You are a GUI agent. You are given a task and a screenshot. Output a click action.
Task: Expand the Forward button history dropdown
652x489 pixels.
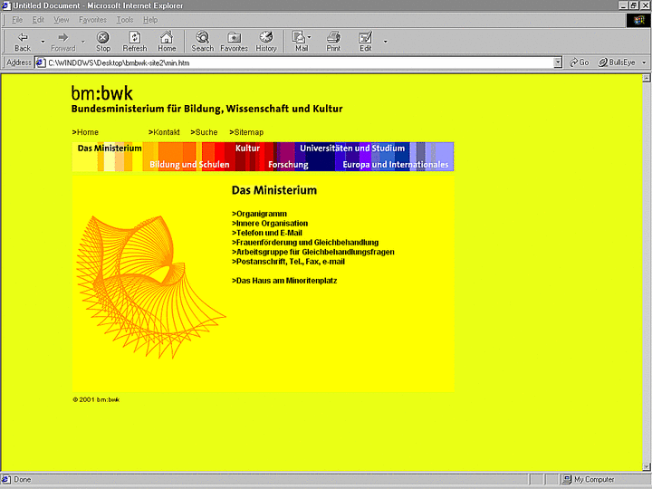83,42
